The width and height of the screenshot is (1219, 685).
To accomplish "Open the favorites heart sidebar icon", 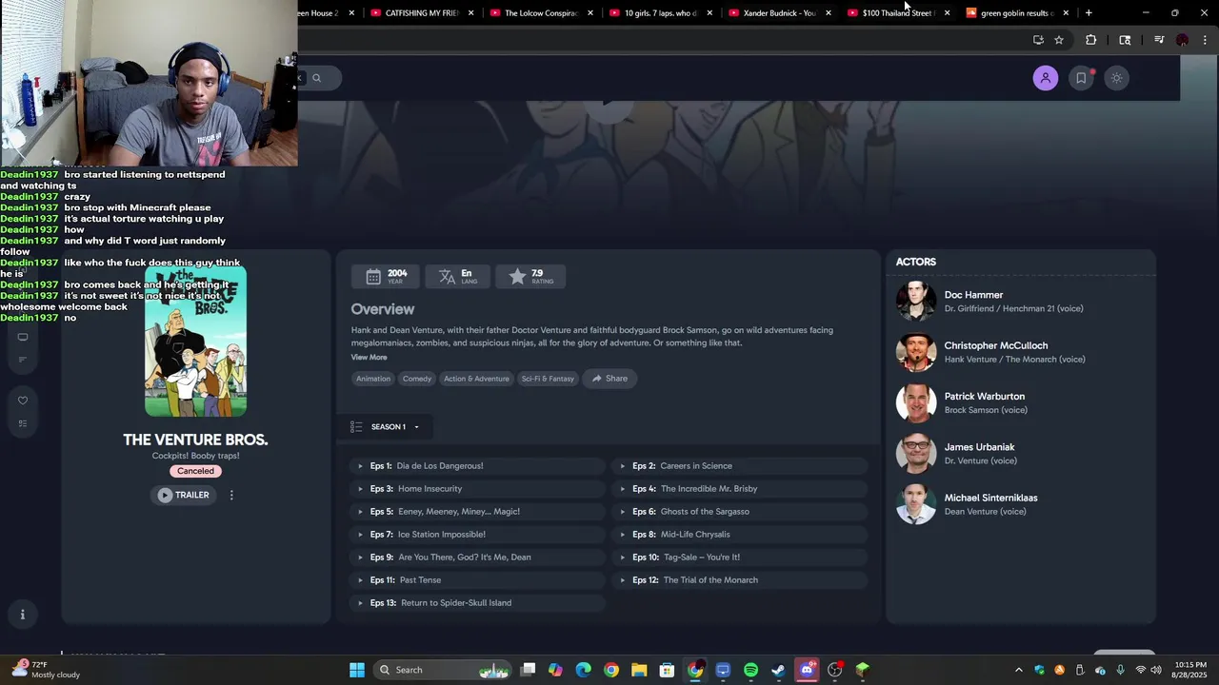I will (23, 401).
